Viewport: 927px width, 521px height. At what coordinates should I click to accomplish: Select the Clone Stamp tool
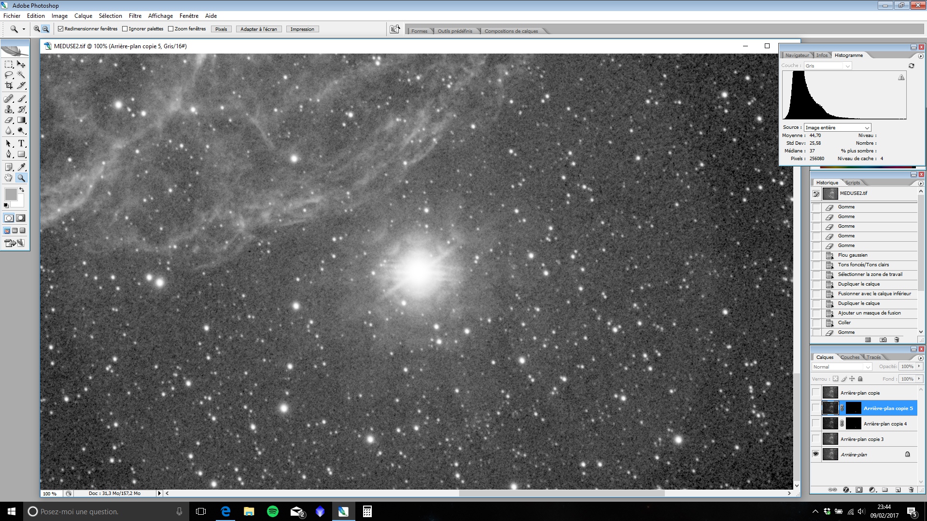coord(9,110)
